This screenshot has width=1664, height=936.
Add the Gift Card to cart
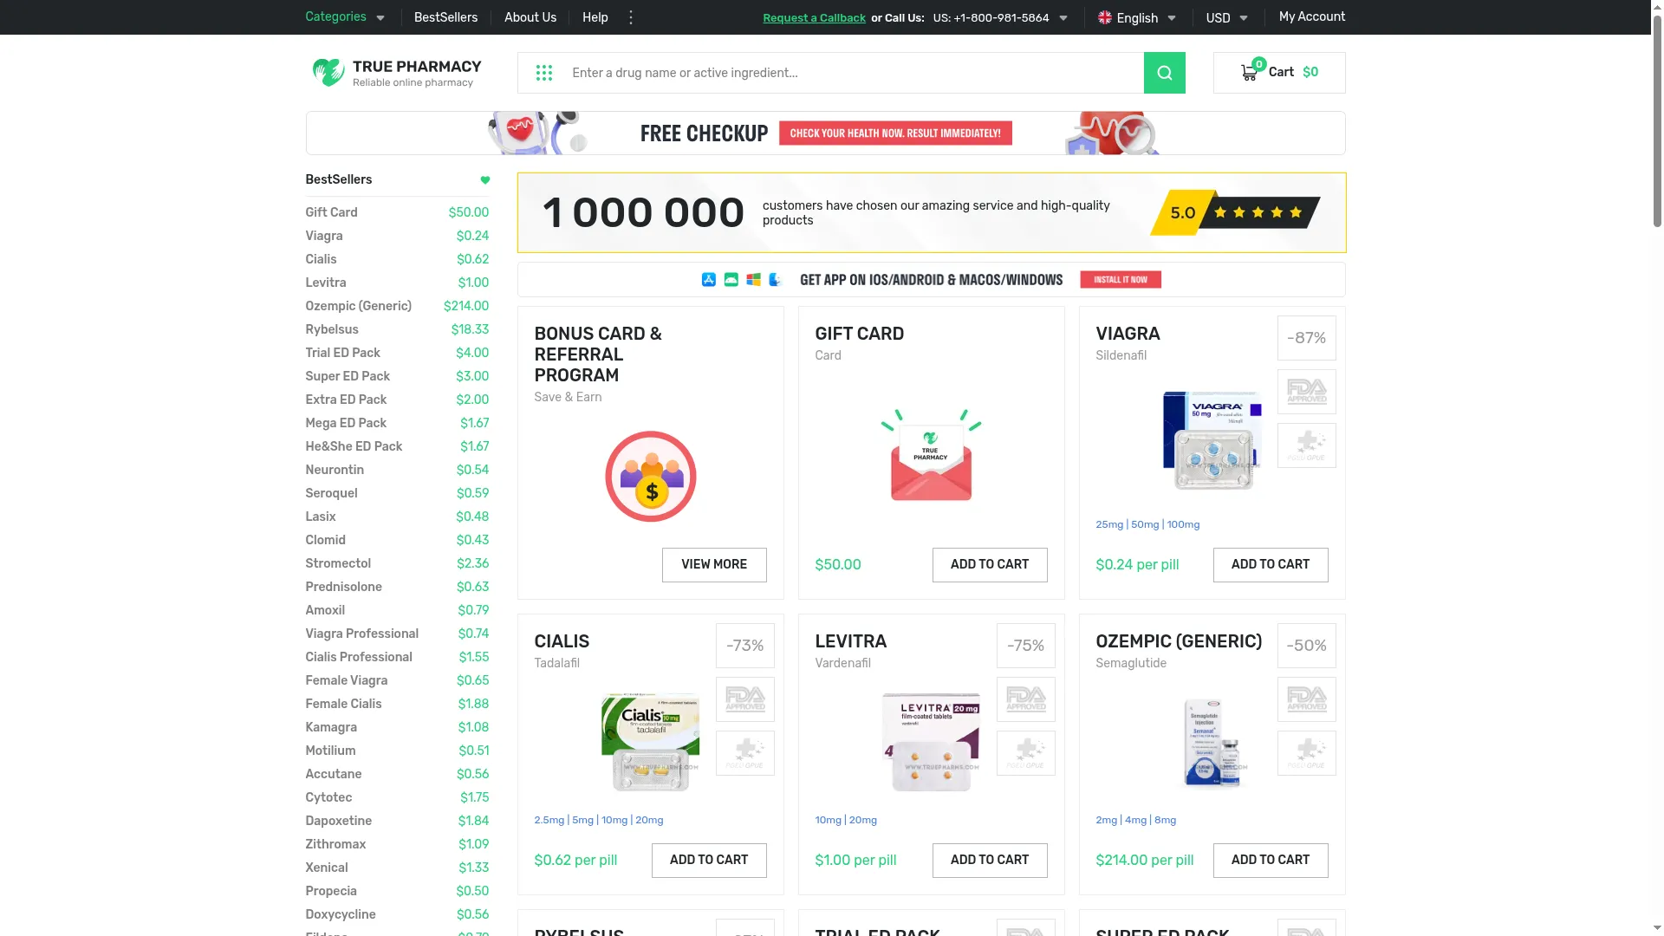pyautogui.click(x=990, y=565)
